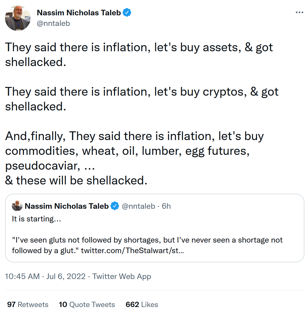Click @nntaleb handle in quoted tweet

tap(138, 206)
